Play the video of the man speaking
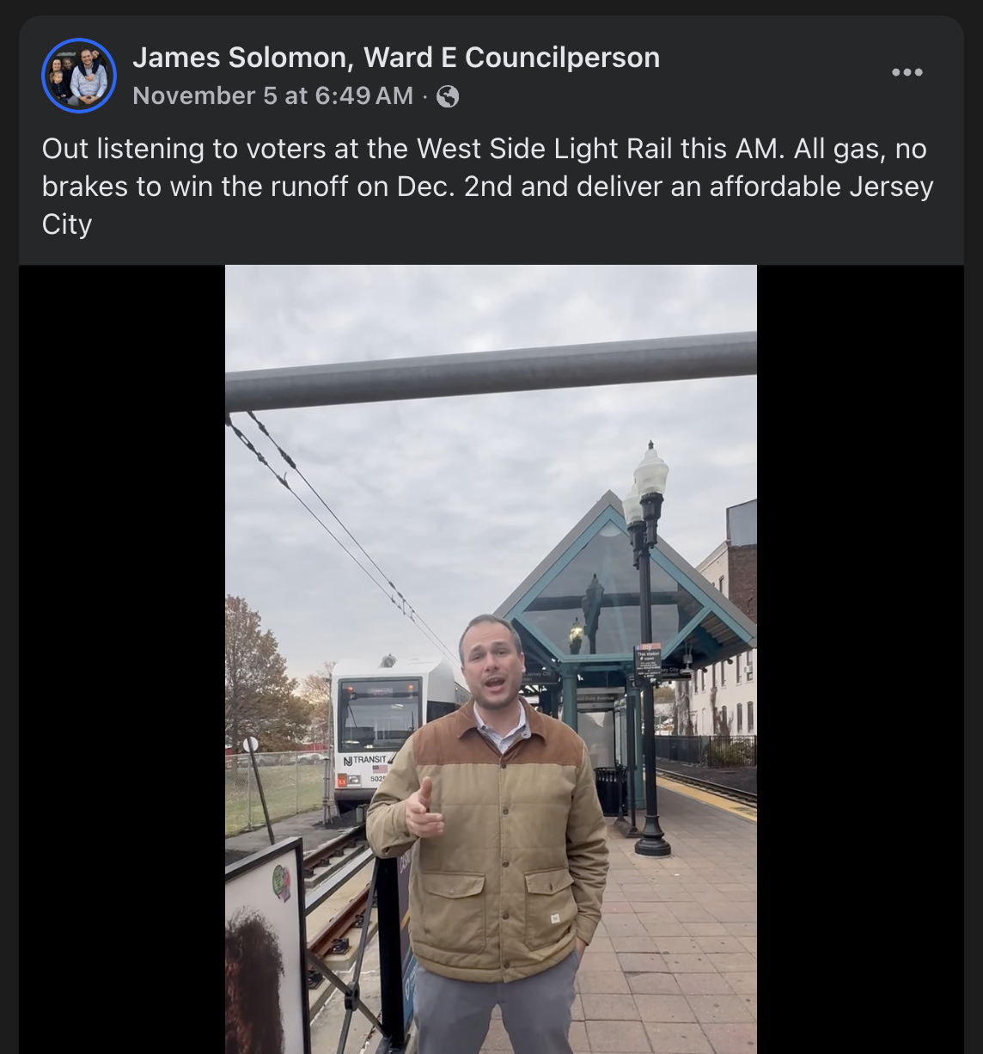The image size is (983, 1054). pyautogui.click(x=491, y=659)
